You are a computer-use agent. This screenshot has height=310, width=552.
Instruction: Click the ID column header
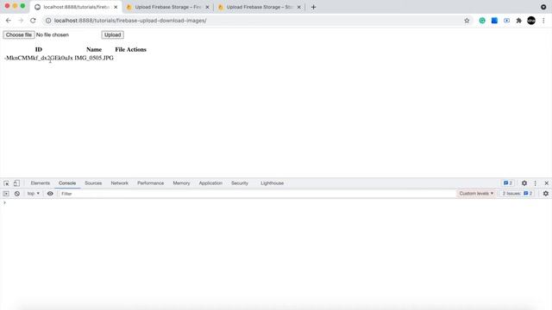click(x=39, y=50)
